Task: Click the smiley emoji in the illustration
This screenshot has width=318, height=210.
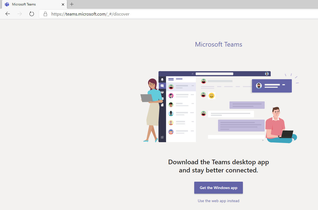Action: click(212, 96)
